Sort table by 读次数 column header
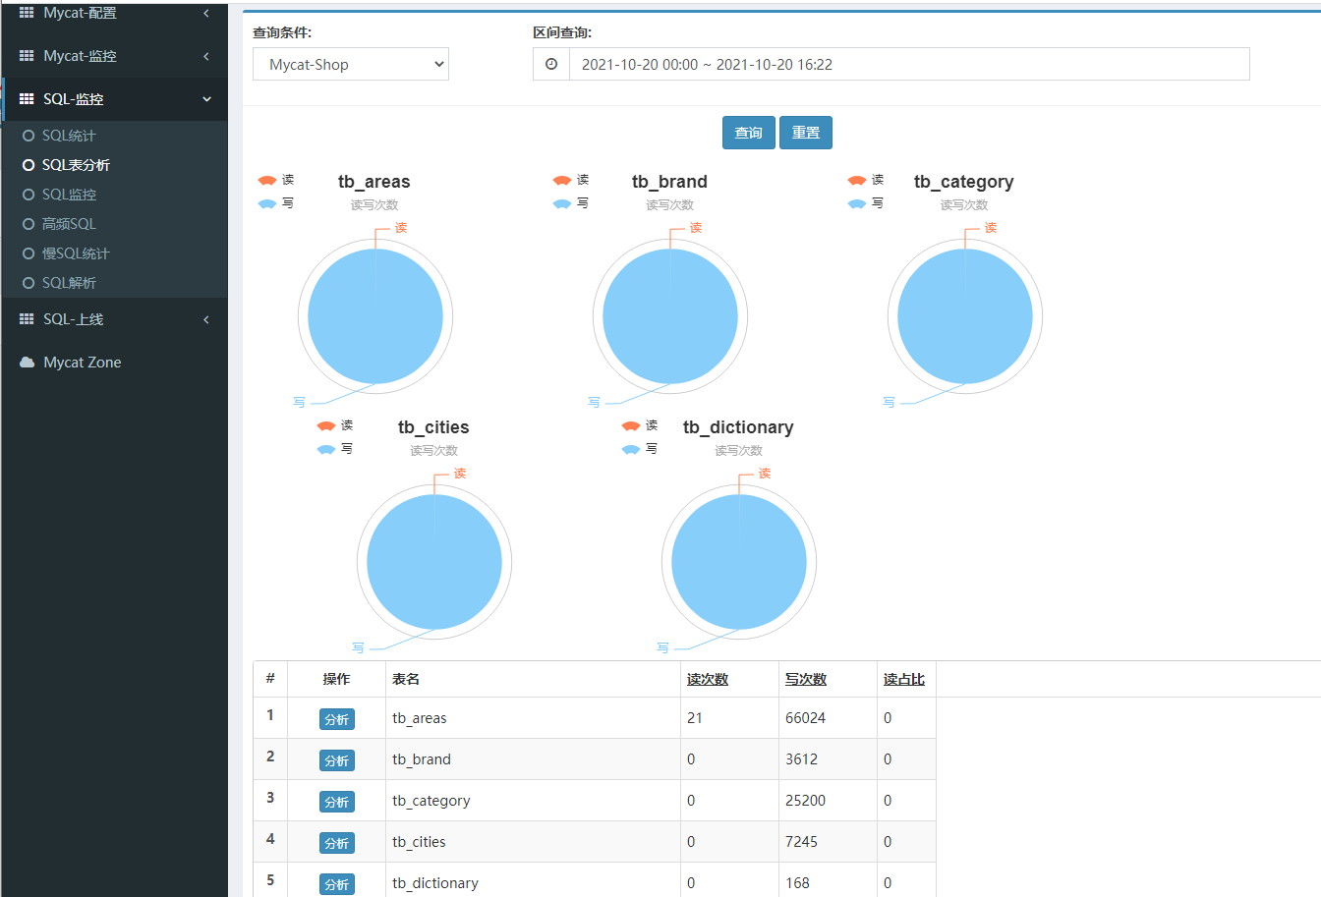 [708, 679]
